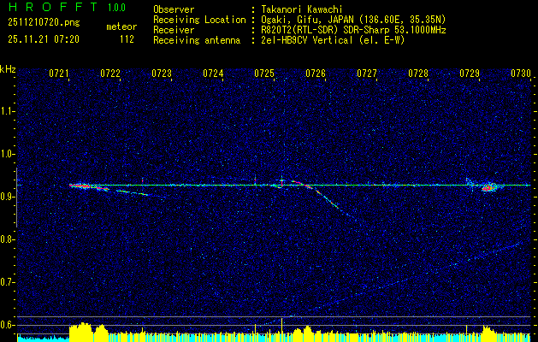The image size is (538, 342).
Task: Click the tall yellow power peak near 0721
Action: (81, 330)
